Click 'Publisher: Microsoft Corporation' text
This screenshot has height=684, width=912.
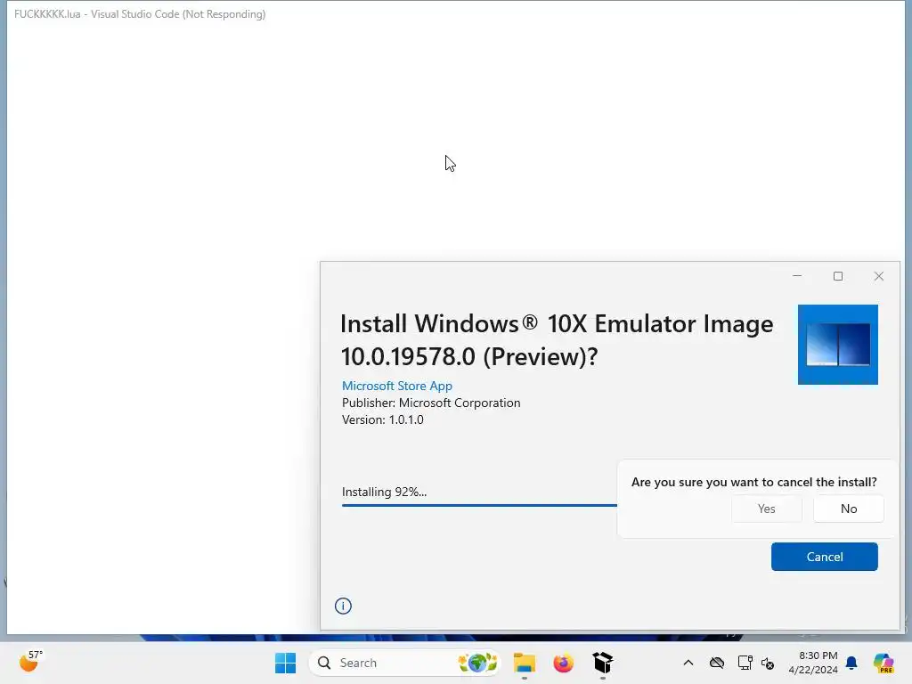tap(431, 403)
